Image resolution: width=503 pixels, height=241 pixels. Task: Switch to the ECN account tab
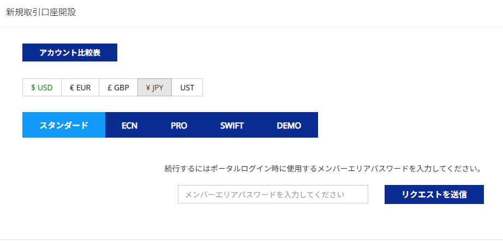[129, 125]
